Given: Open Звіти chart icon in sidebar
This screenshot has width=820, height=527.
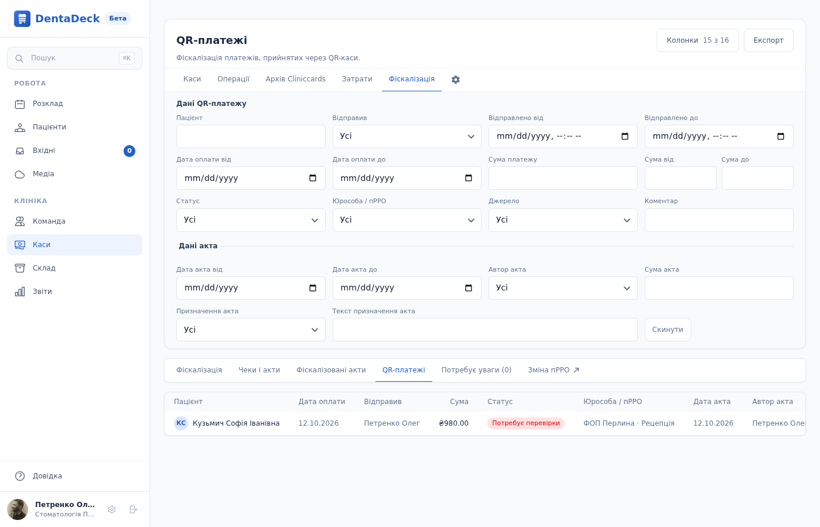Looking at the screenshot, I should (20, 292).
